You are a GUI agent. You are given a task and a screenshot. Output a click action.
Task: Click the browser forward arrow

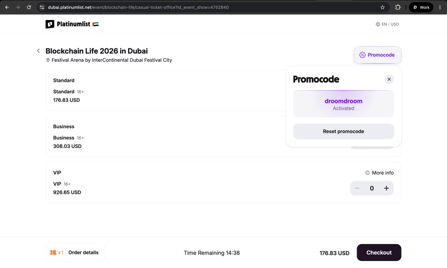pyautogui.click(x=18, y=7)
